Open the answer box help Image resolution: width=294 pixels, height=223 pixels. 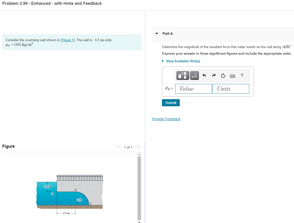click(x=242, y=76)
